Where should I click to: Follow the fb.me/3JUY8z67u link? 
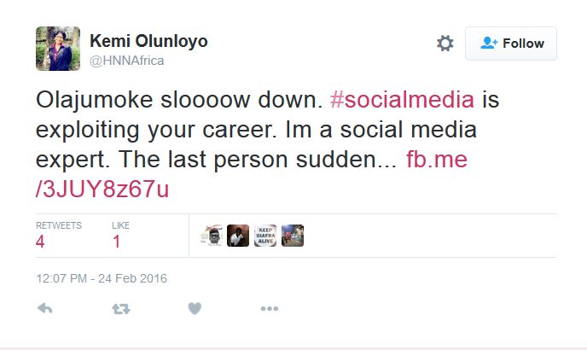pyautogui.click(x=102, y=190)
